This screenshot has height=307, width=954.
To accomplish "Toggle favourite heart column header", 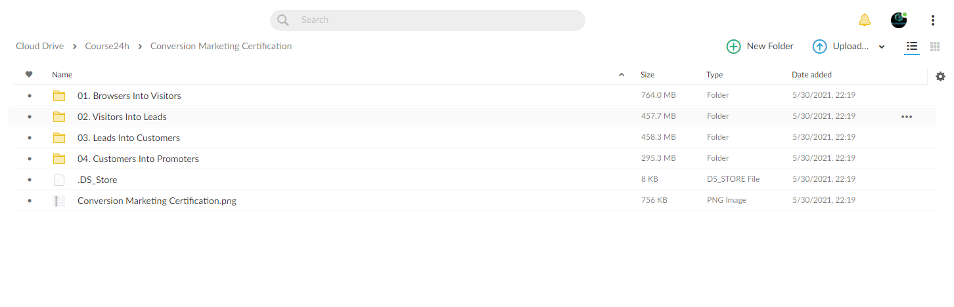I will coord(29,75).
